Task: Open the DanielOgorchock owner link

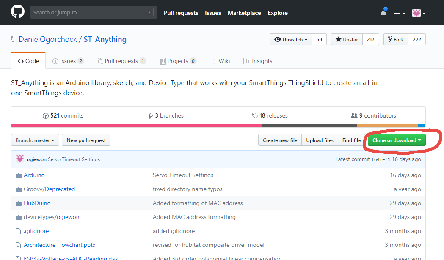Action: pos(48,39)
